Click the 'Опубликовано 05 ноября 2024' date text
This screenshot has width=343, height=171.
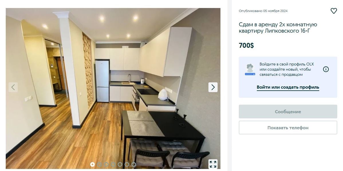tap(263, 11)
